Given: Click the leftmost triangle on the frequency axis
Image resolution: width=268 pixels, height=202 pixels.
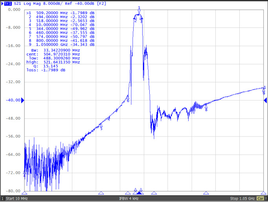Looking at the screenshot, I should 24,193.
